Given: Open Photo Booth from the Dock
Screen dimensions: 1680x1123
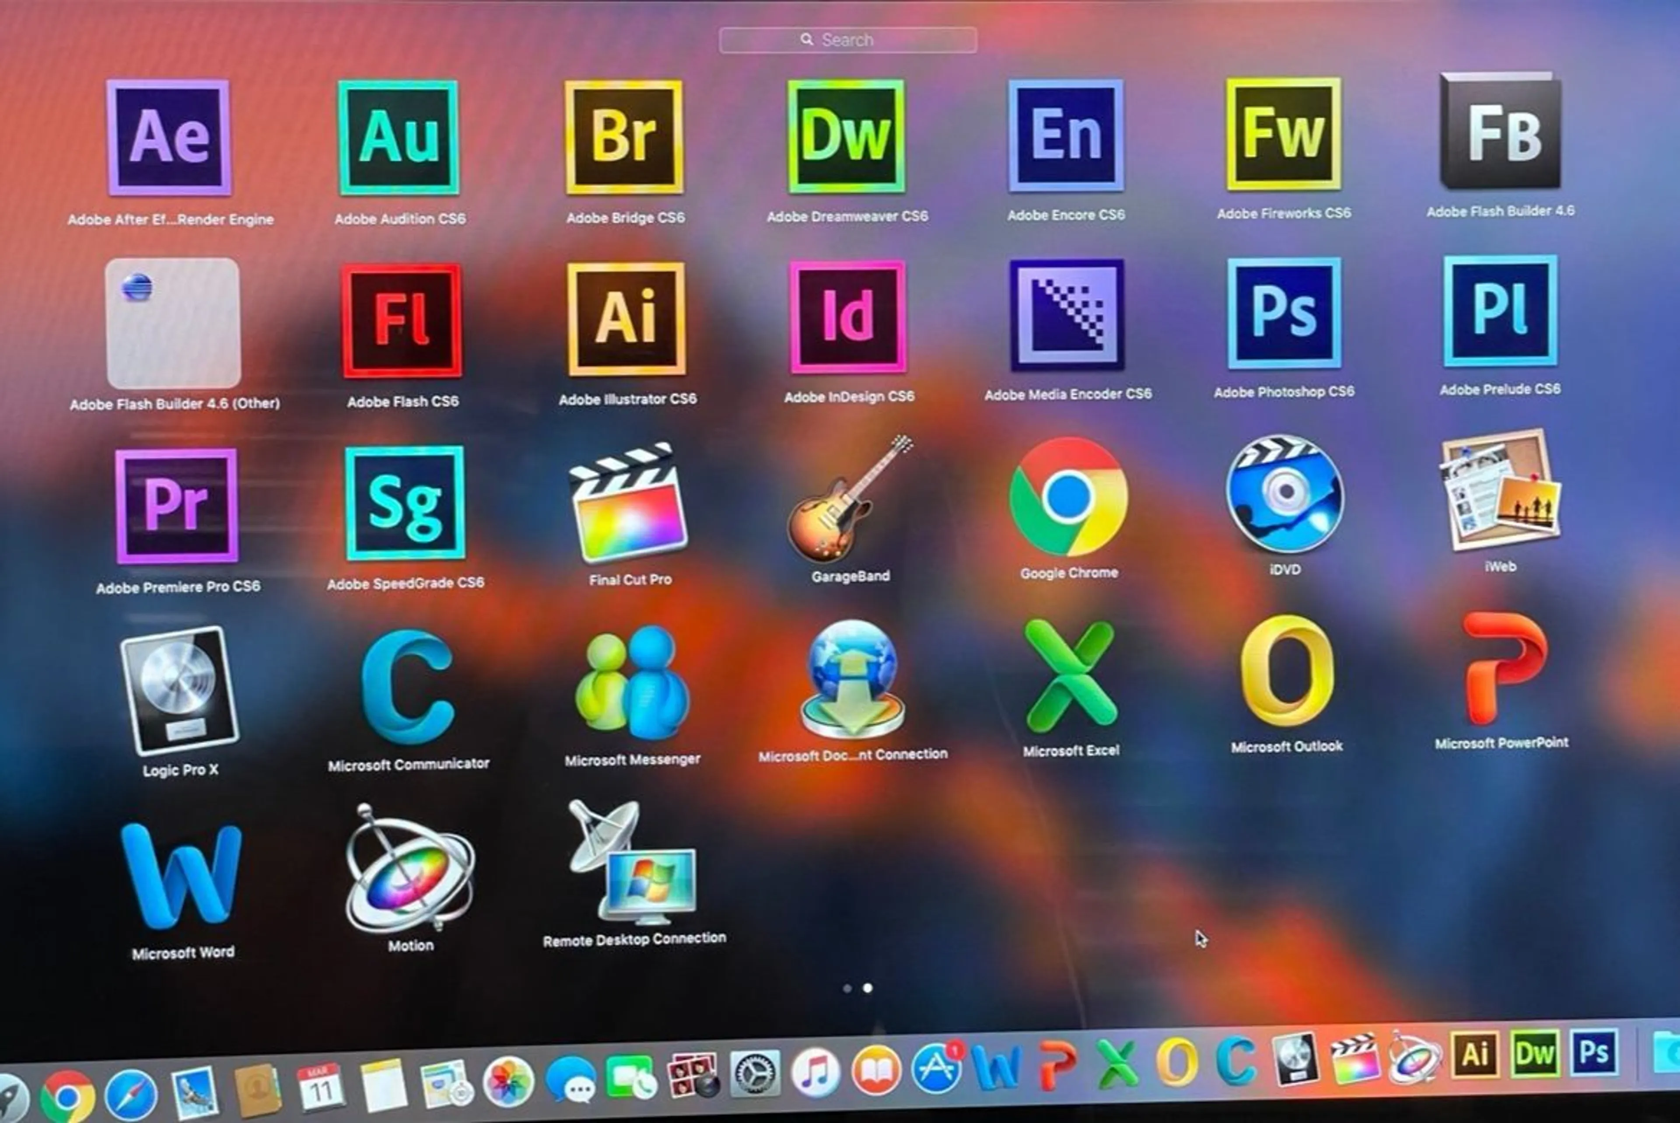Looking at the screenshot, I should point(693,1076).
